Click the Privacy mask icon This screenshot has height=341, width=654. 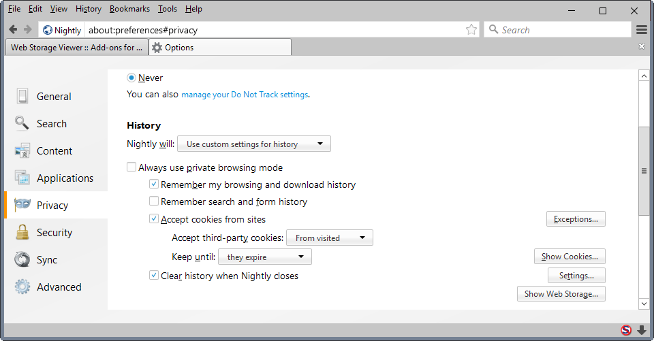[x=22, y=205]
